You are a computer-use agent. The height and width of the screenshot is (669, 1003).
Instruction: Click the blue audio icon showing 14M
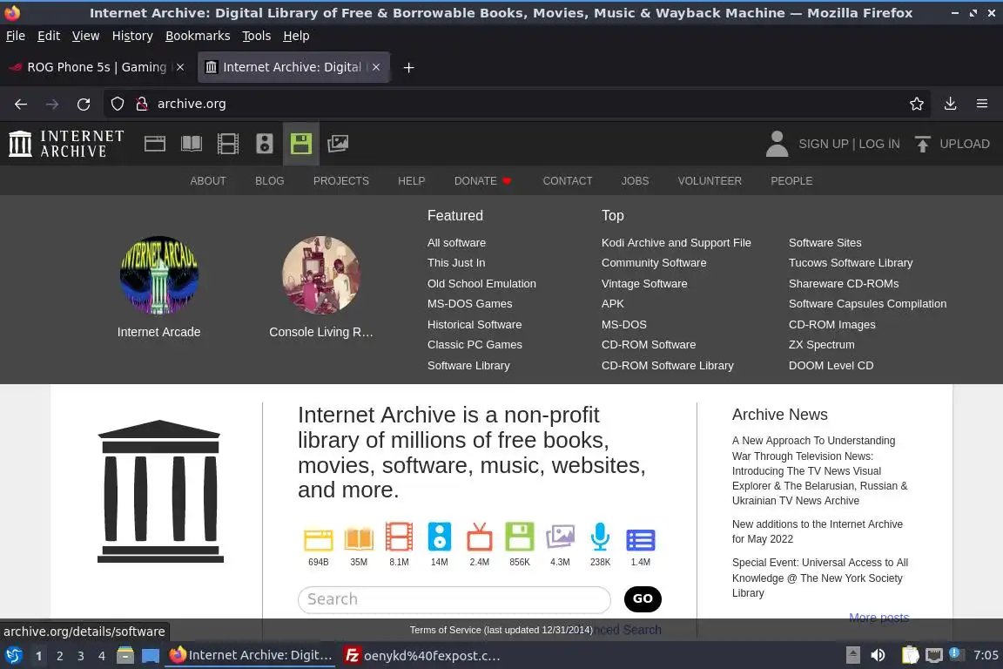point(440,537)
